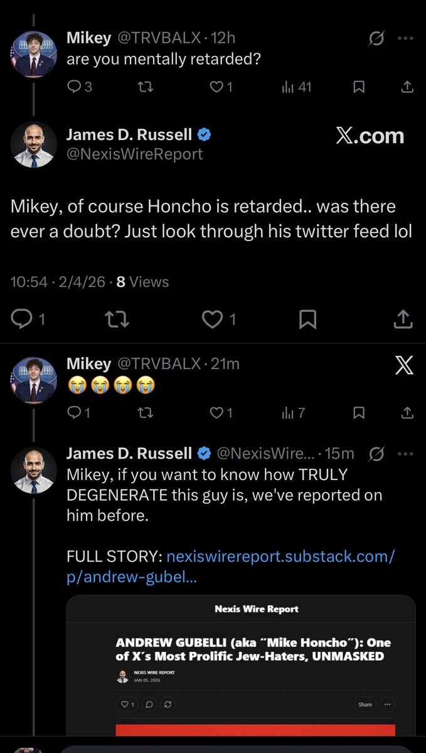Bookmark James D. Russell's main post
This screenshot has height=753, width=426.
coord(307,319)
